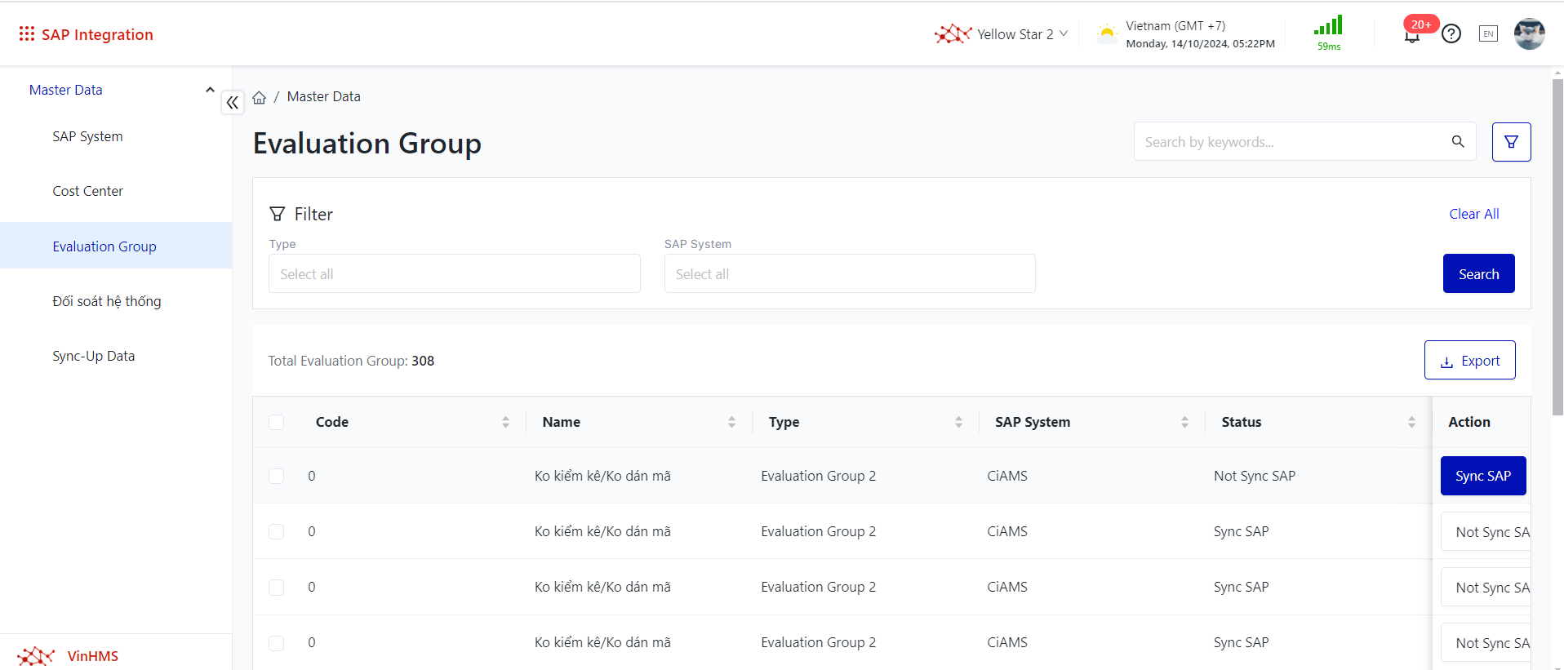
Task: Go to home via breadcrumb icon
Action: (x=260, y=97)
